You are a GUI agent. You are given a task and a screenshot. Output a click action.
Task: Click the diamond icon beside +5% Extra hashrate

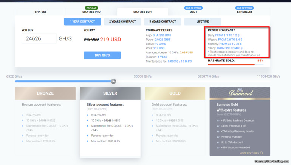pyautogui.click(x=218, y=121)
